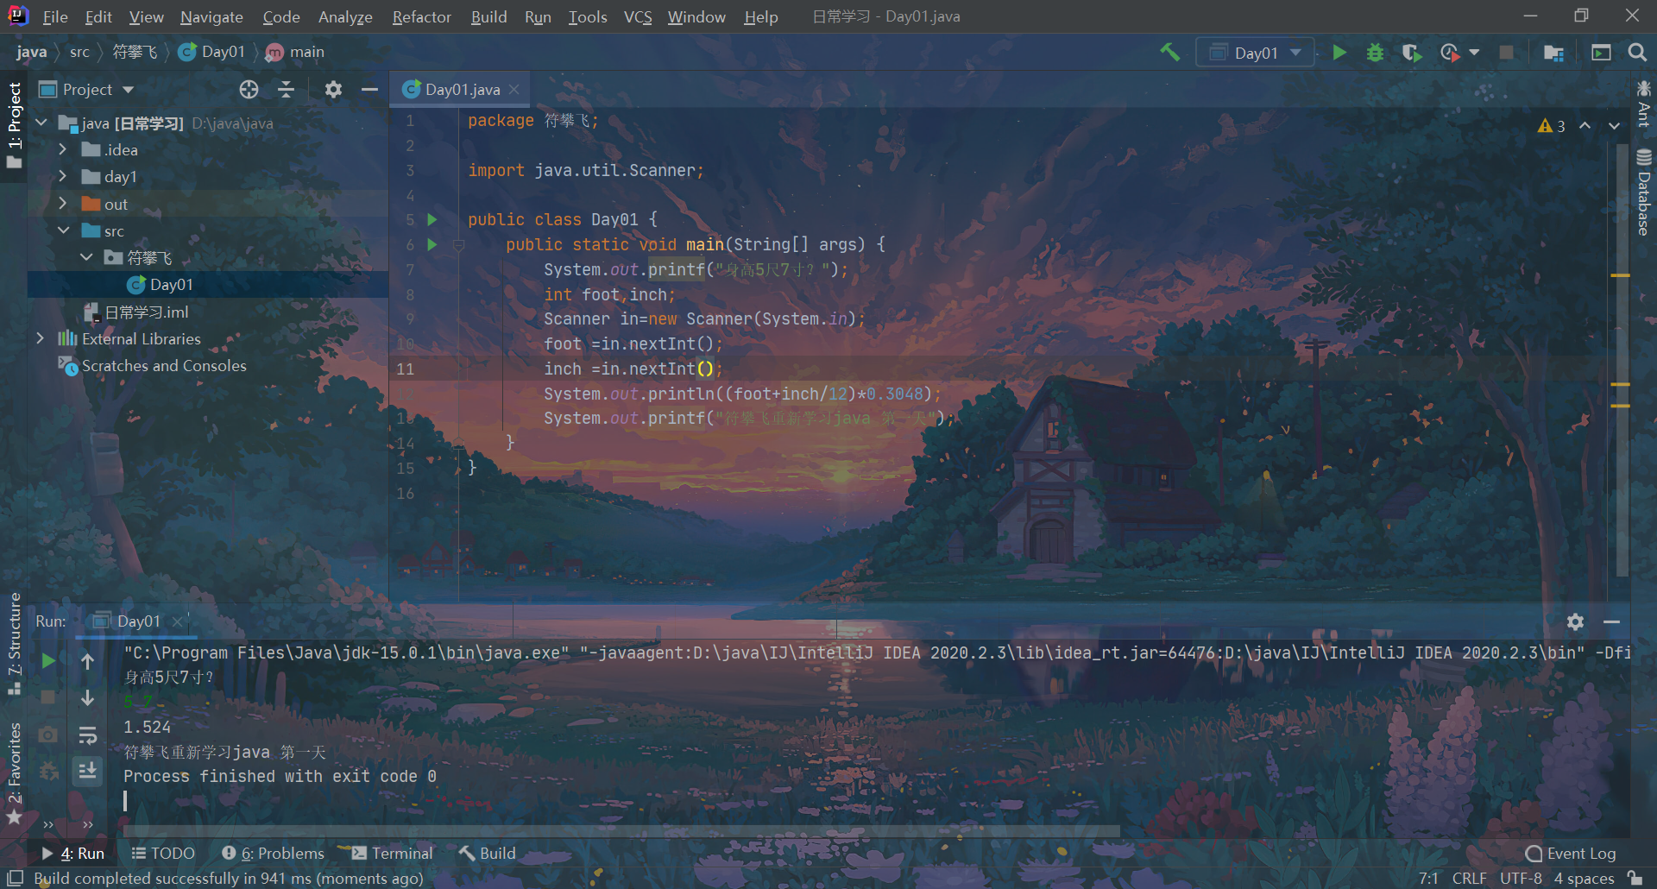
Task: Locate opened file with crosshair icon
Action: coord(249,90)
